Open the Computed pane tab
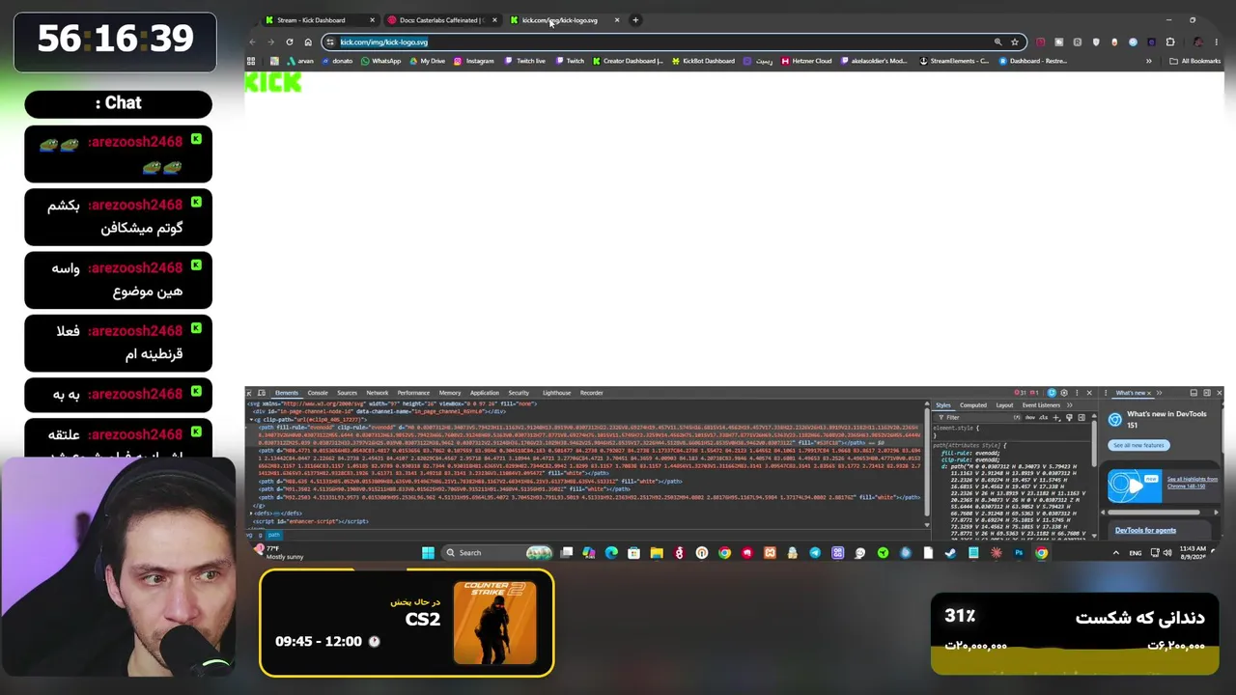1236x695 pixels. (973, 405)
